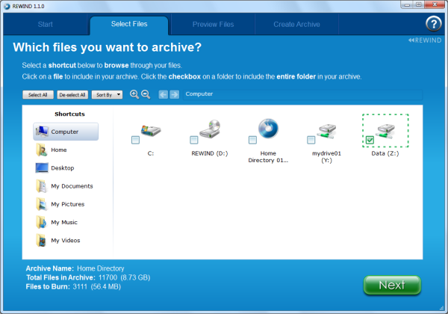448x314 pixels.
Task: Open the My Pictures shortcut label
Action: click(x=68, y=204)
